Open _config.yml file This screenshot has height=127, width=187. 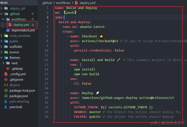tap(17, 74)
